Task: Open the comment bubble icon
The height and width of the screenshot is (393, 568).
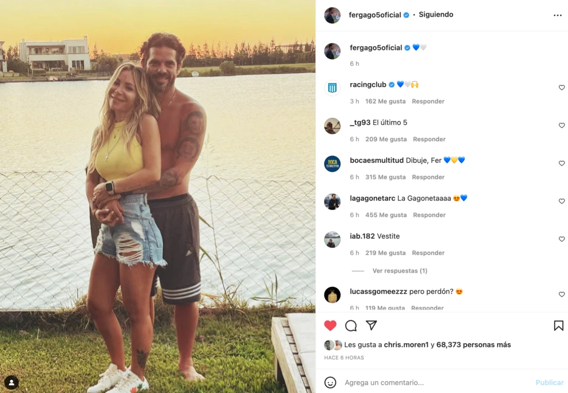Action: (x=351, y=326)
